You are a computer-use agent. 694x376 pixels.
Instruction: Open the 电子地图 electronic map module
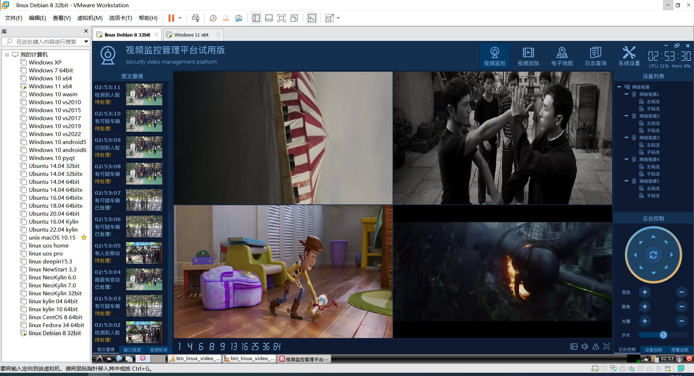point(562,56)
